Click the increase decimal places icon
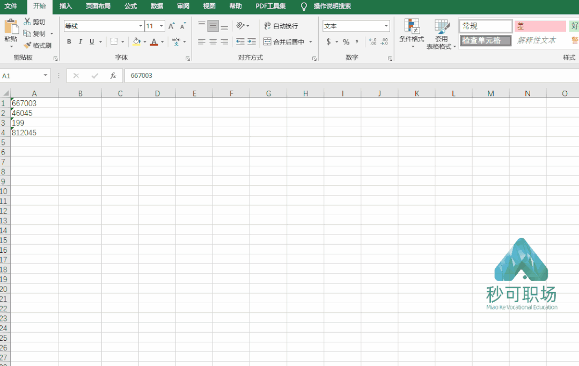 point(373,42)
